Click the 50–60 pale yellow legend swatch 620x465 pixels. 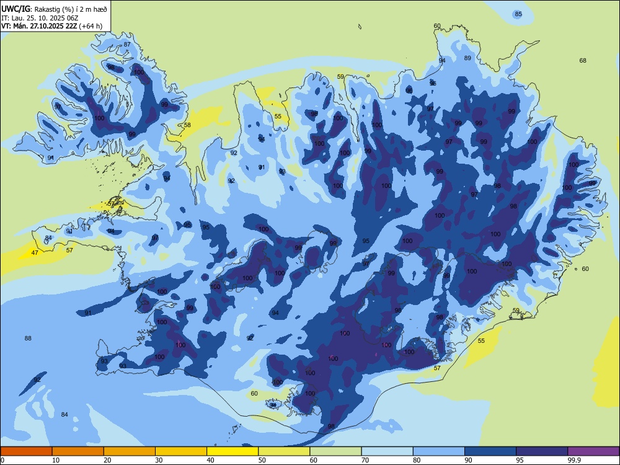(x=284, y=451)
